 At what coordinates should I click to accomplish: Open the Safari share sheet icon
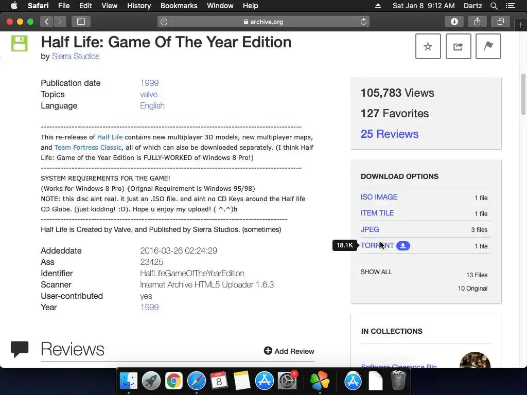pos(477,22)
